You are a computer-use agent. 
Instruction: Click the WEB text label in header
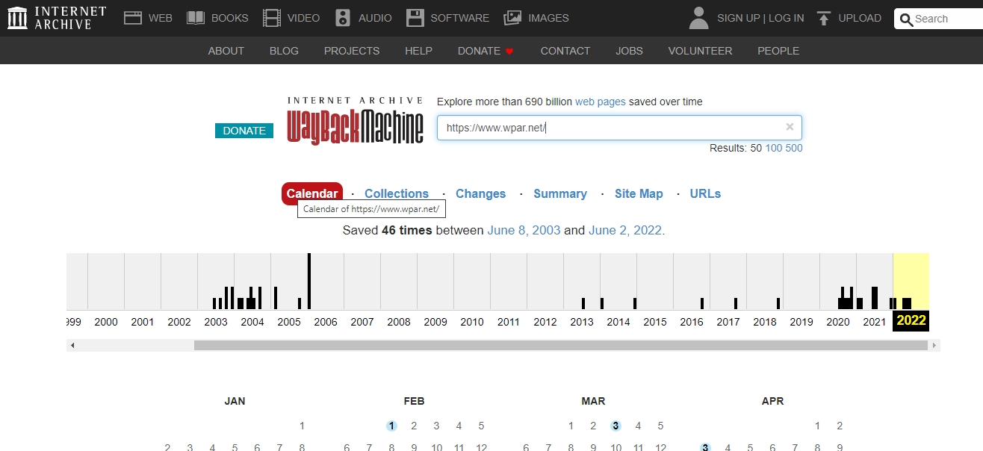161,18
